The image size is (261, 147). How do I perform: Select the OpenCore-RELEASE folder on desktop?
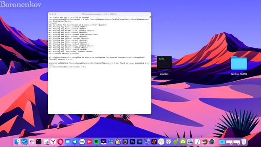tap(239, 63)
